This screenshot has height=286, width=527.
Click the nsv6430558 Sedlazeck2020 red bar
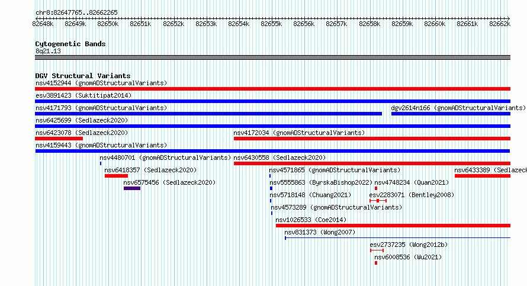click(x=372, y=163)
